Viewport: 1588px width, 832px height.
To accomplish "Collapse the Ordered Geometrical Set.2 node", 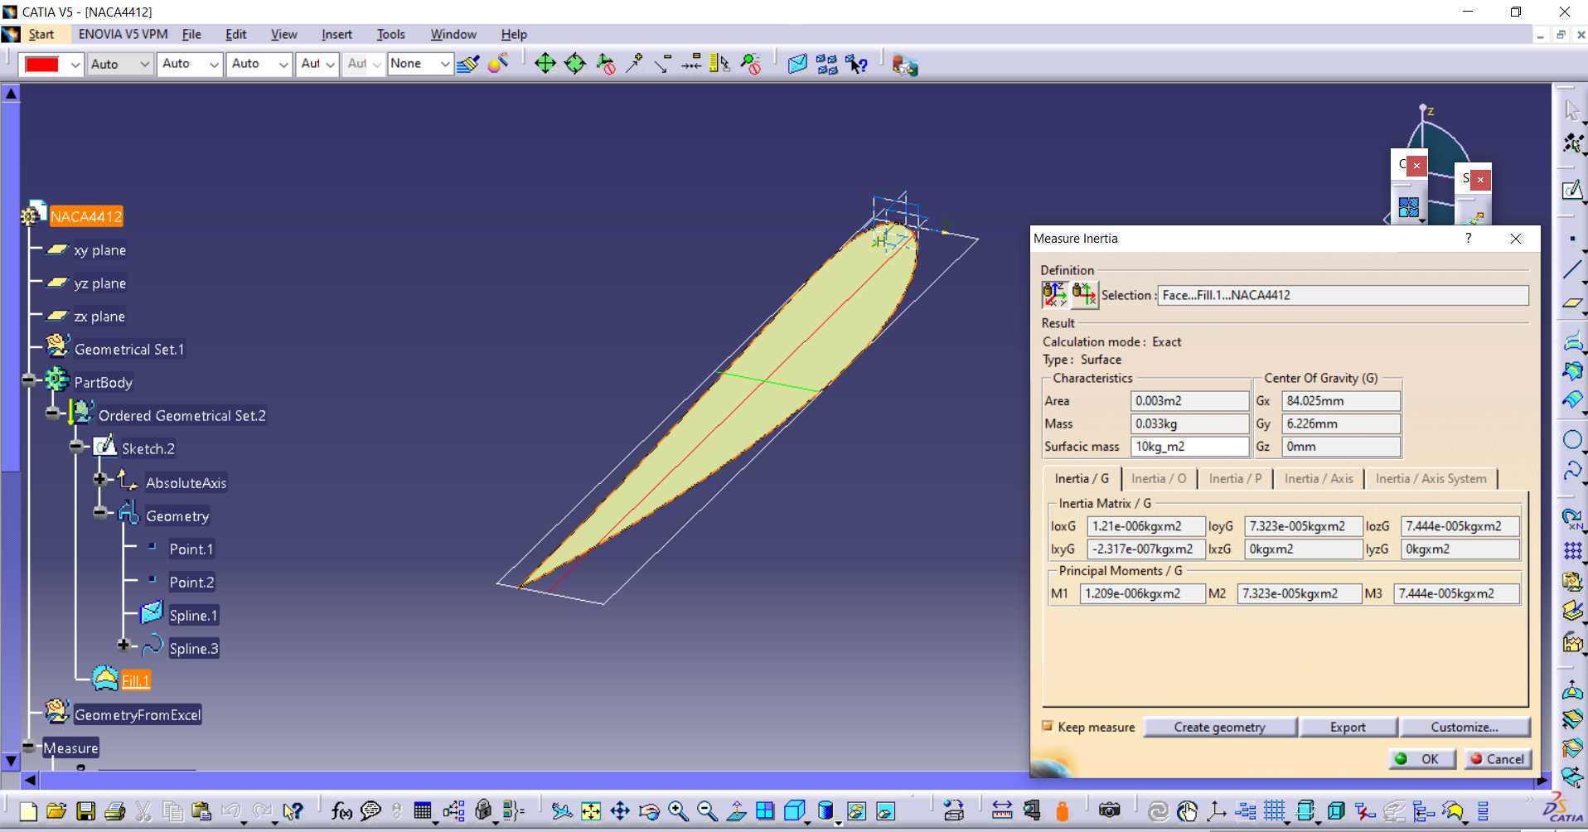I will 52,413.
